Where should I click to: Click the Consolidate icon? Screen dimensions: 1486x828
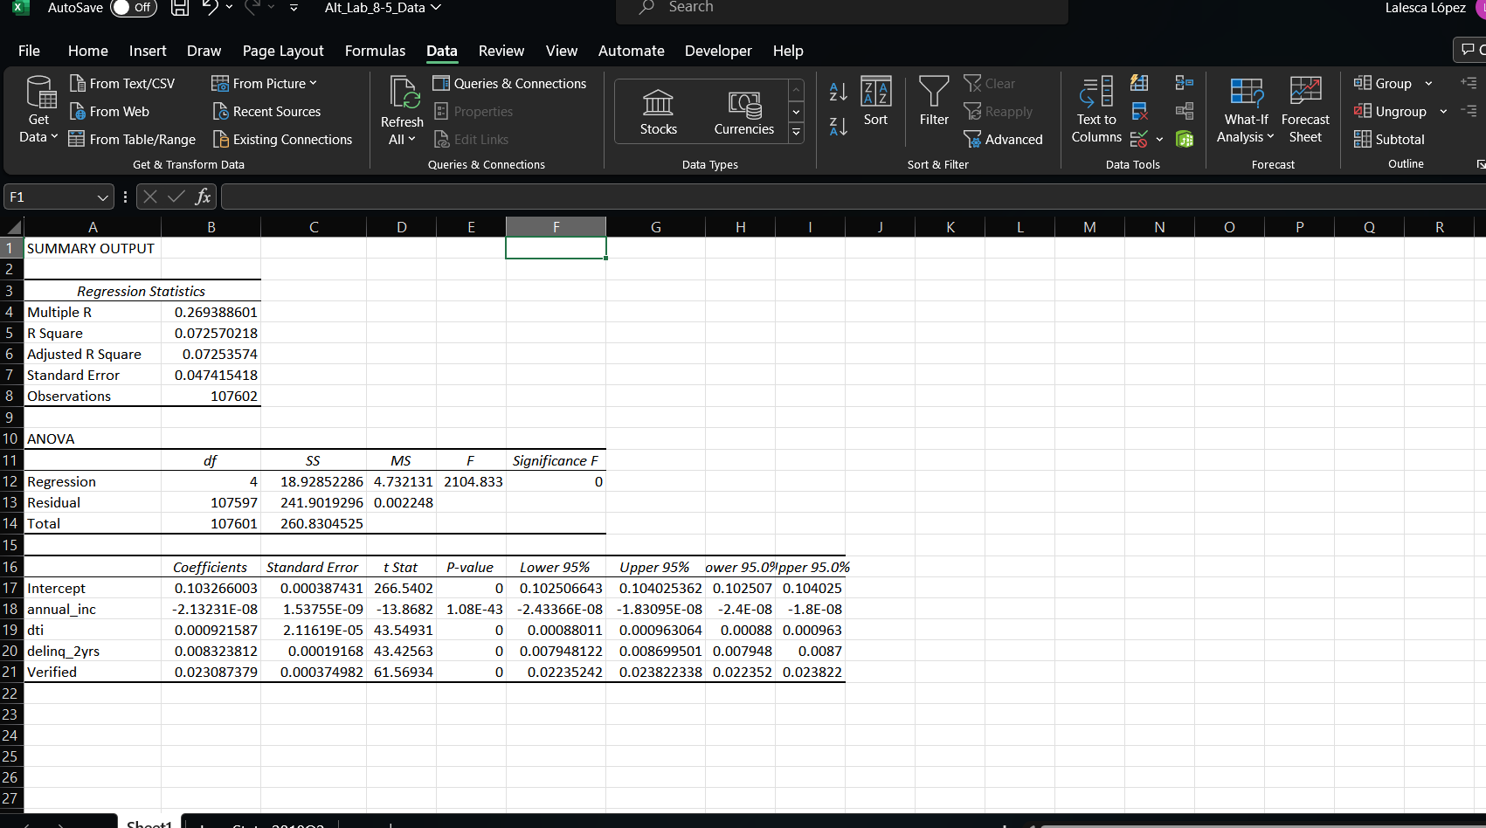(1185, 83)
